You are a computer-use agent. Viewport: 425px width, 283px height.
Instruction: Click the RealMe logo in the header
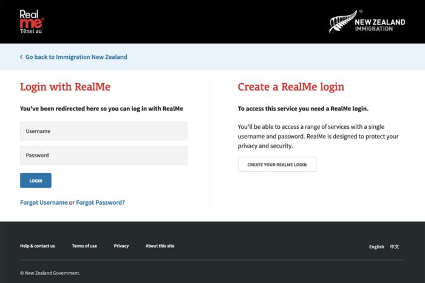(x=32, y=22)
